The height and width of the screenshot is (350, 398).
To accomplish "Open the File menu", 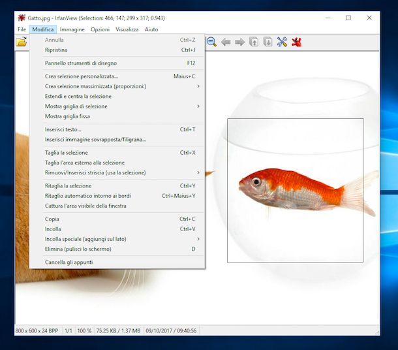I will (22, 29).
